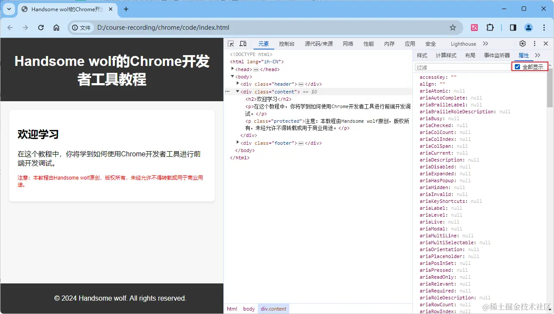Click the body breadcrumb
The height and width of the screenshot is (314, 554).
249,309
